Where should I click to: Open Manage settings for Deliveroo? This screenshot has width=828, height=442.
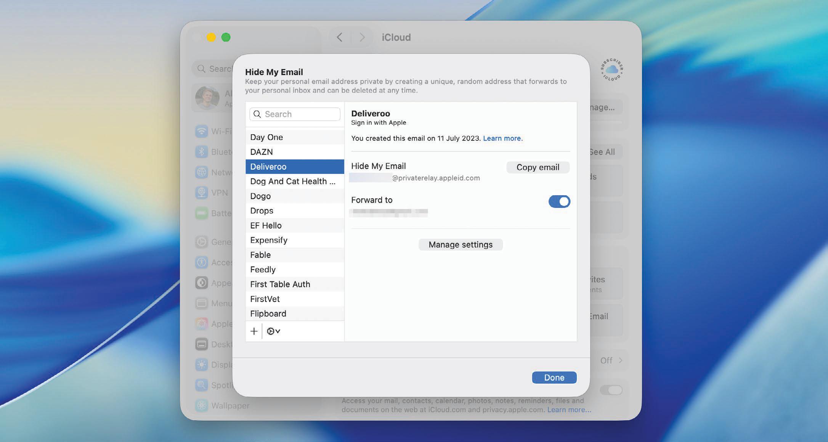461,244
